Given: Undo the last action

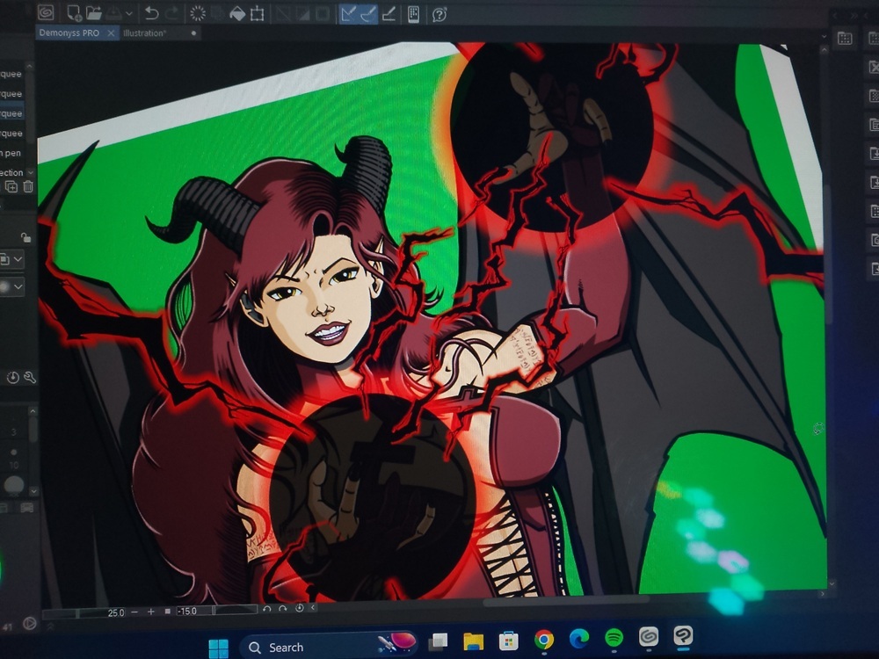Looking at the screenshot, I should point(151,13).
